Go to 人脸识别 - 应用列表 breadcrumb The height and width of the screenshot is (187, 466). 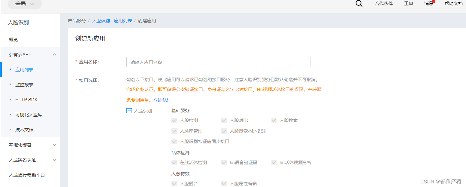coord(112,21)
